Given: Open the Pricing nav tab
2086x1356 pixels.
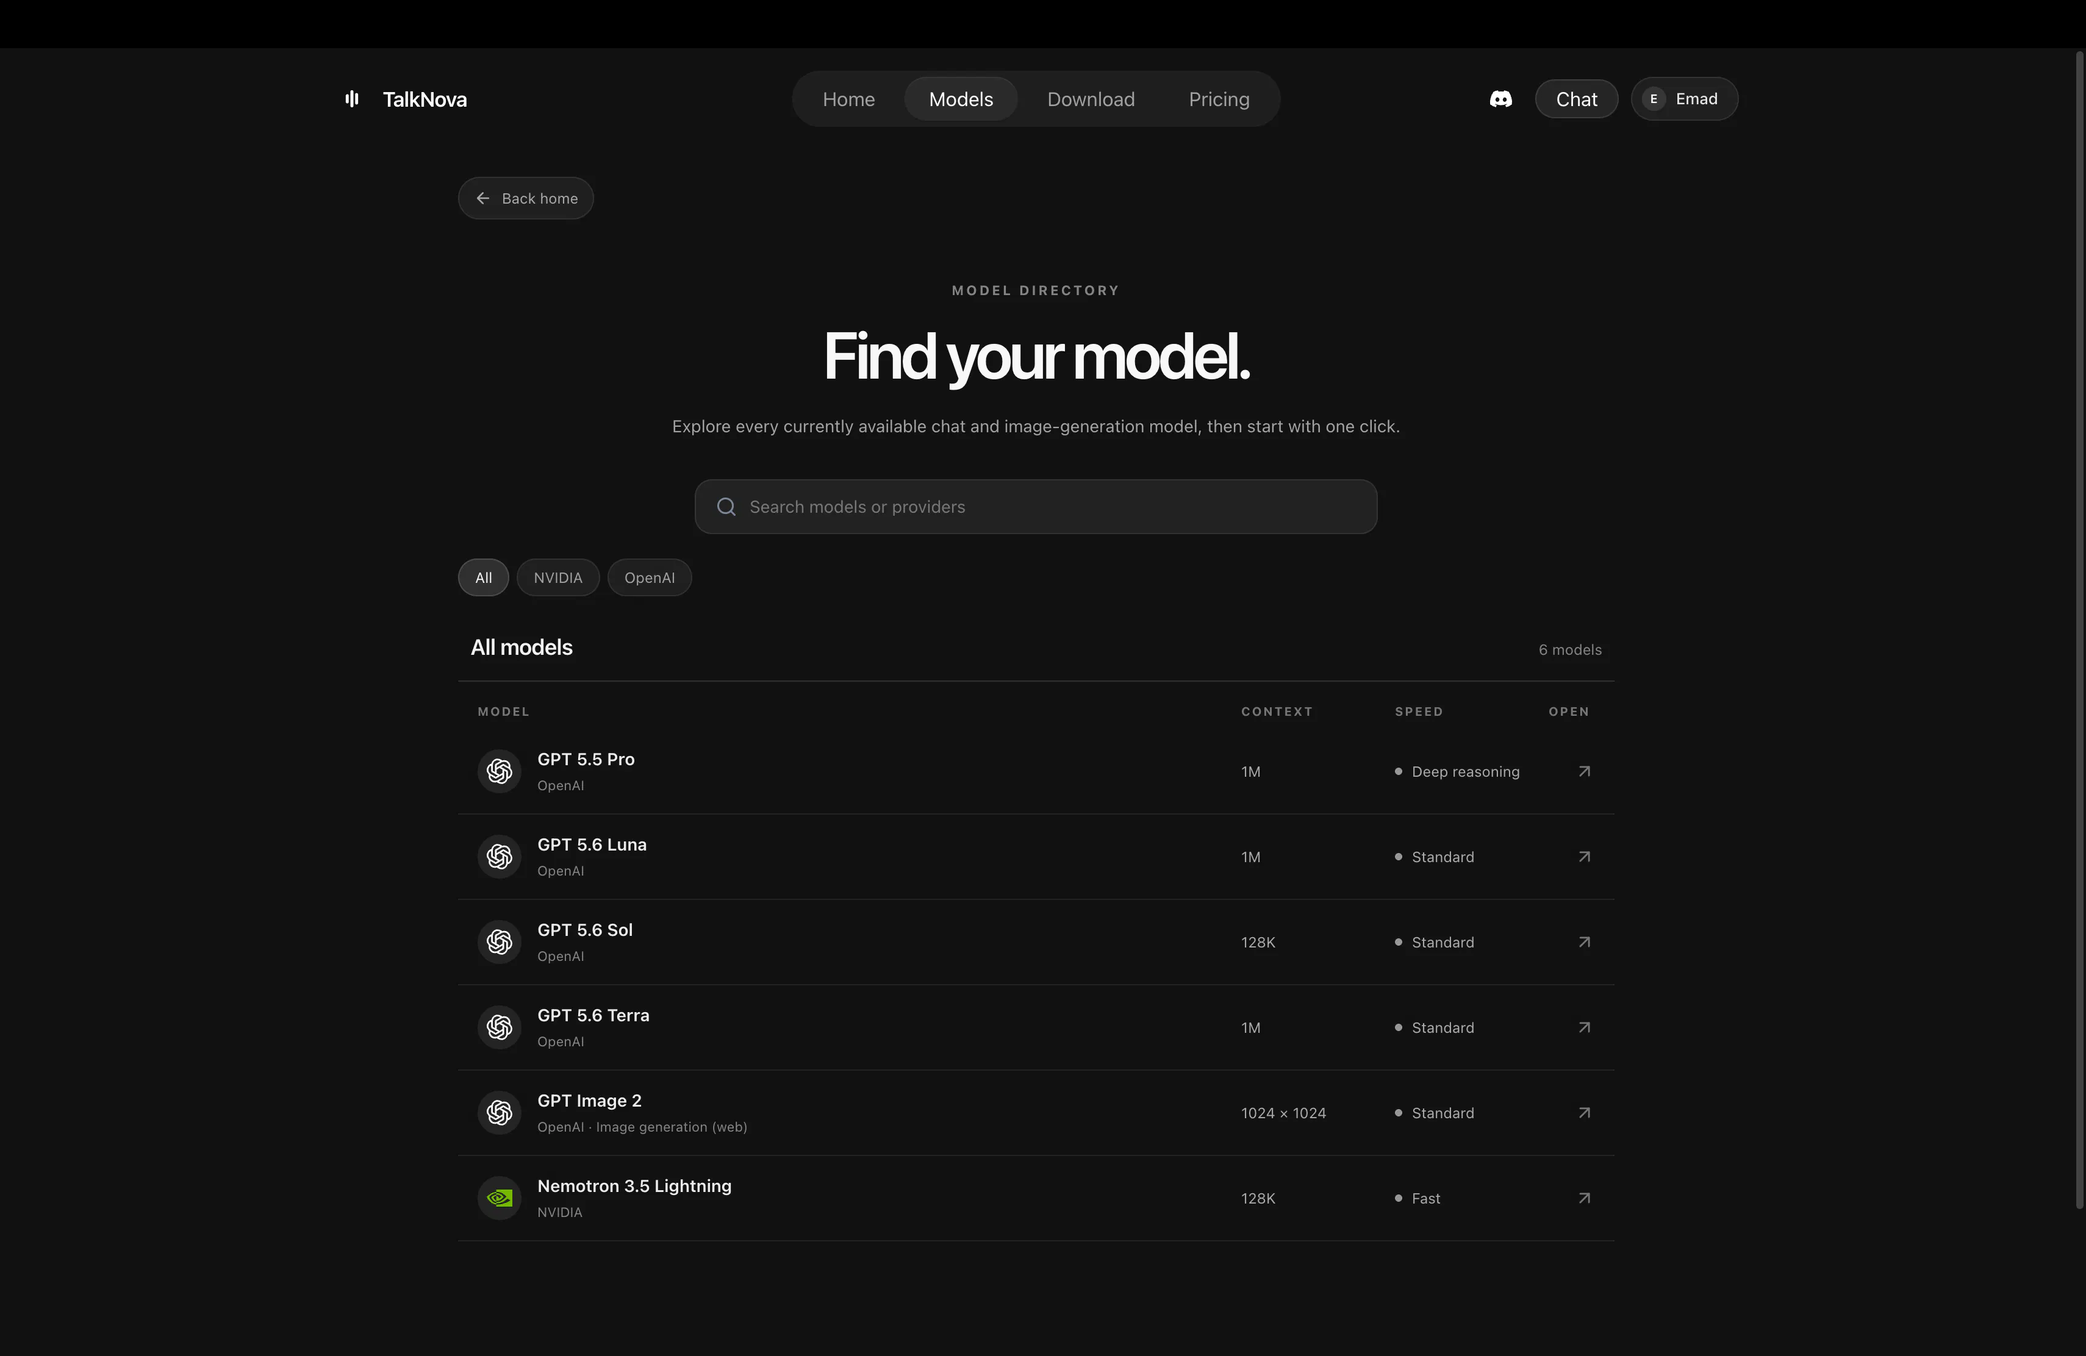Looking at the screenshot, I should (x=1218, y=99).
